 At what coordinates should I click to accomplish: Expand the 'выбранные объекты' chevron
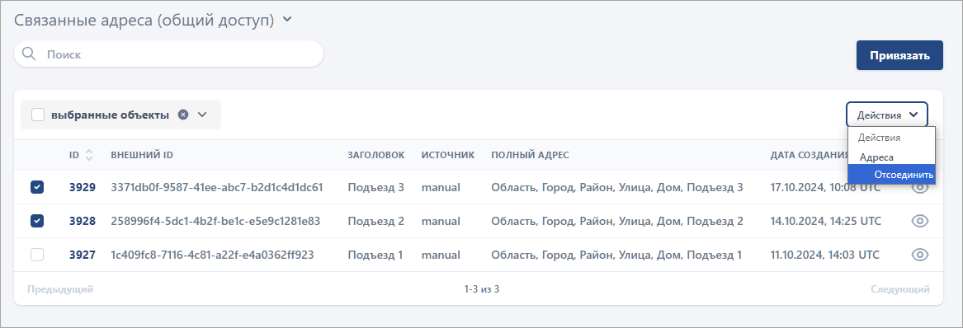click(x=203, y=115)
